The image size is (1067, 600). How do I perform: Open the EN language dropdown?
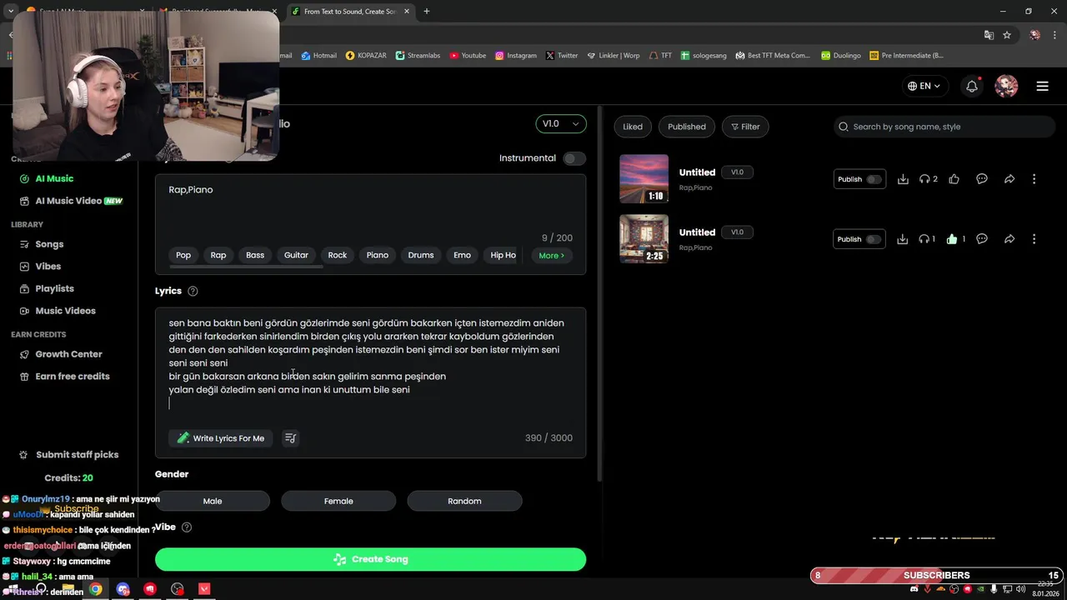coord(924,86)
